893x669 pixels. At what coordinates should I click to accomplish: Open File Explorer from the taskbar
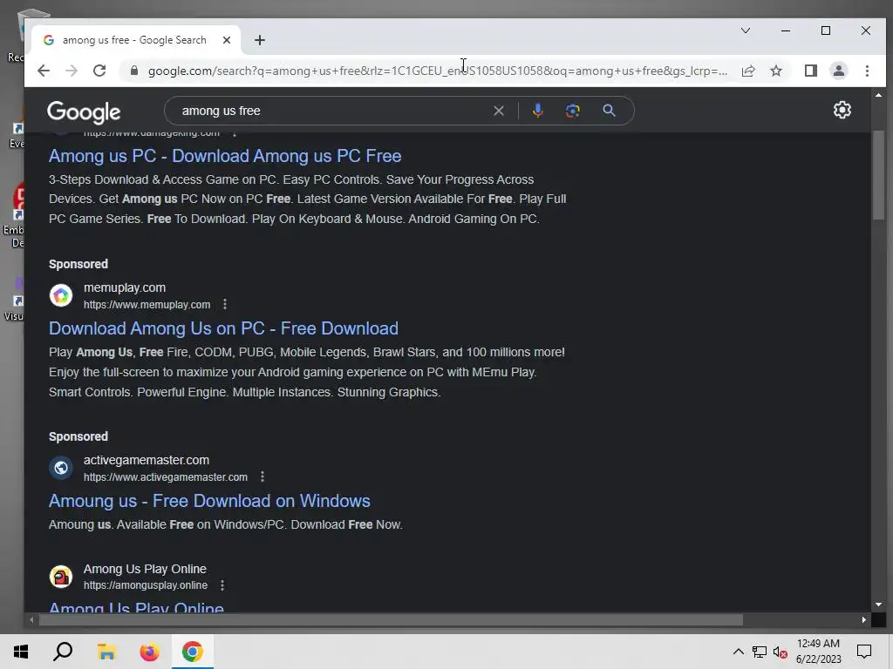point(106,652)
